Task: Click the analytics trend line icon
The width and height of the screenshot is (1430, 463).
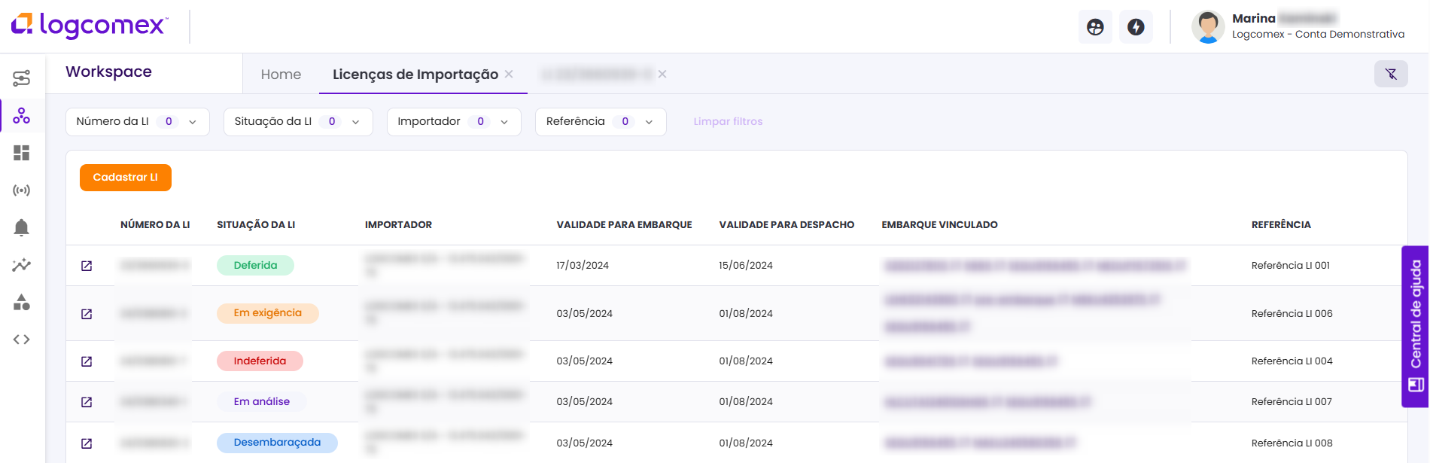Action: [x=22, y=265]
